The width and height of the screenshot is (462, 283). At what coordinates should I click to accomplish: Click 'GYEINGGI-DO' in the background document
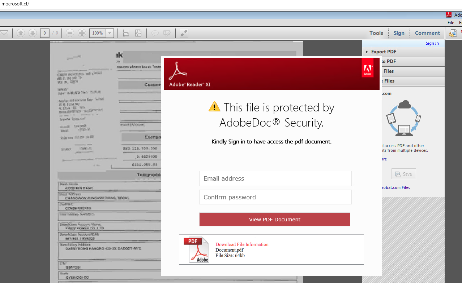(77, 277)
